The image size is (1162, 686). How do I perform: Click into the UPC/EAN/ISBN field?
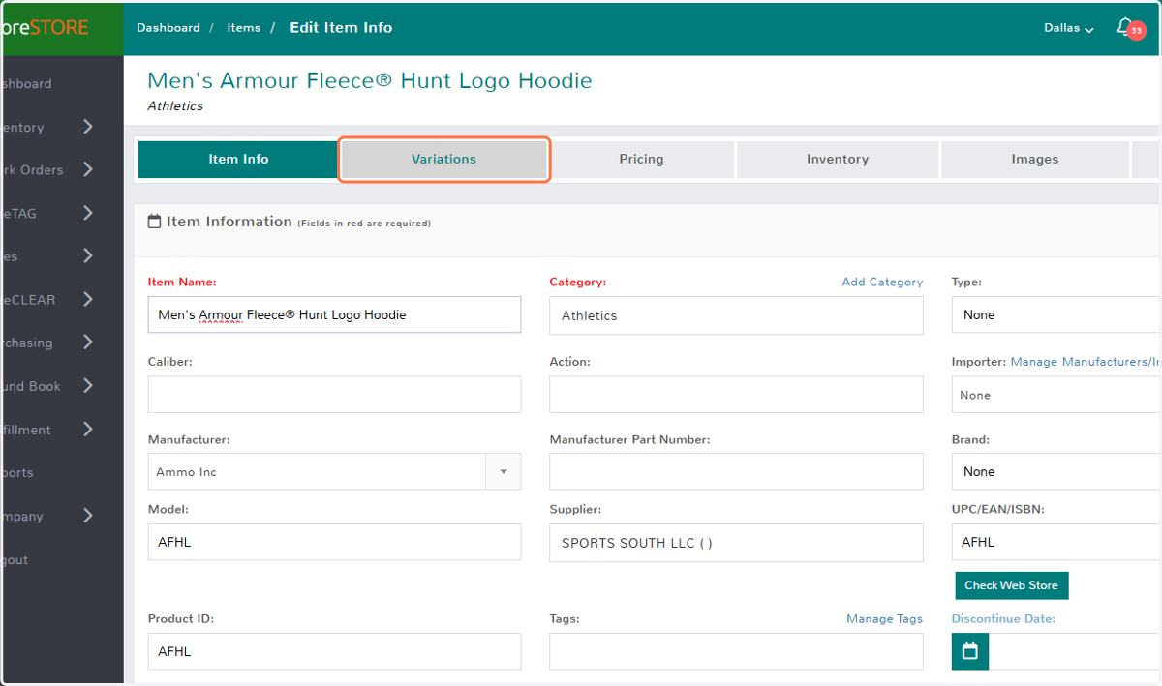coord(1056,542)
